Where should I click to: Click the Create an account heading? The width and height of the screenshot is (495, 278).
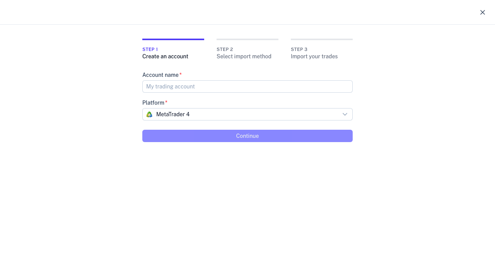coord(165,56)
